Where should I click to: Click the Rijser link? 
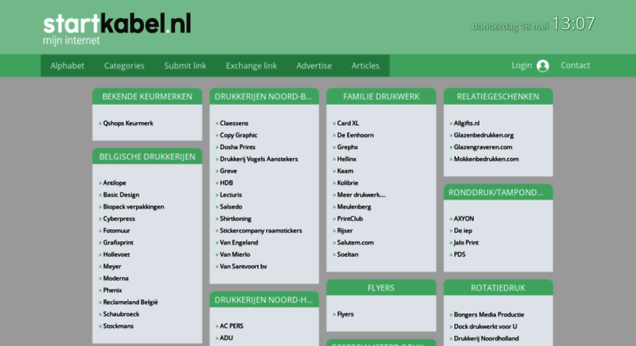(x=345, y=231)
